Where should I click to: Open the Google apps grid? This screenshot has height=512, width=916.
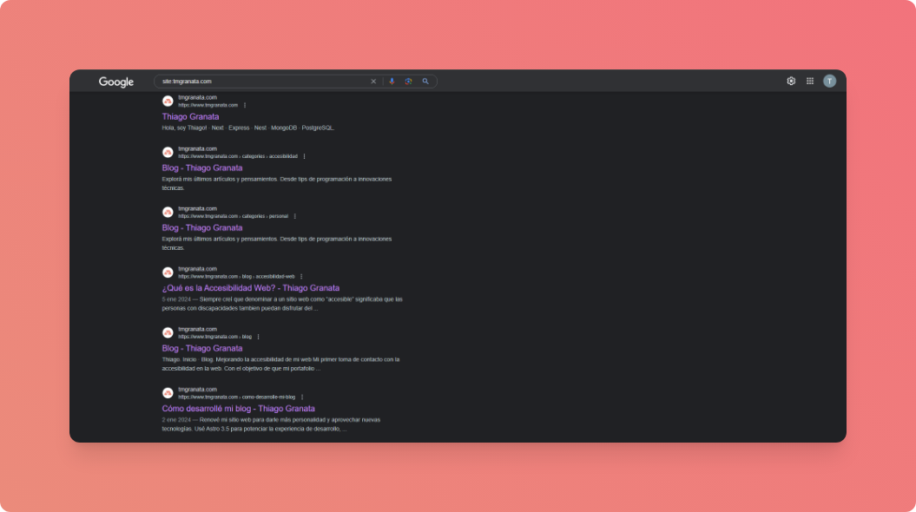point(810,82)
